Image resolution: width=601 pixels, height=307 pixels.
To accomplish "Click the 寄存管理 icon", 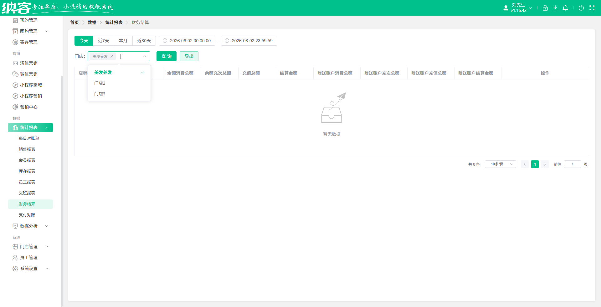I will [x=15, y=42].
